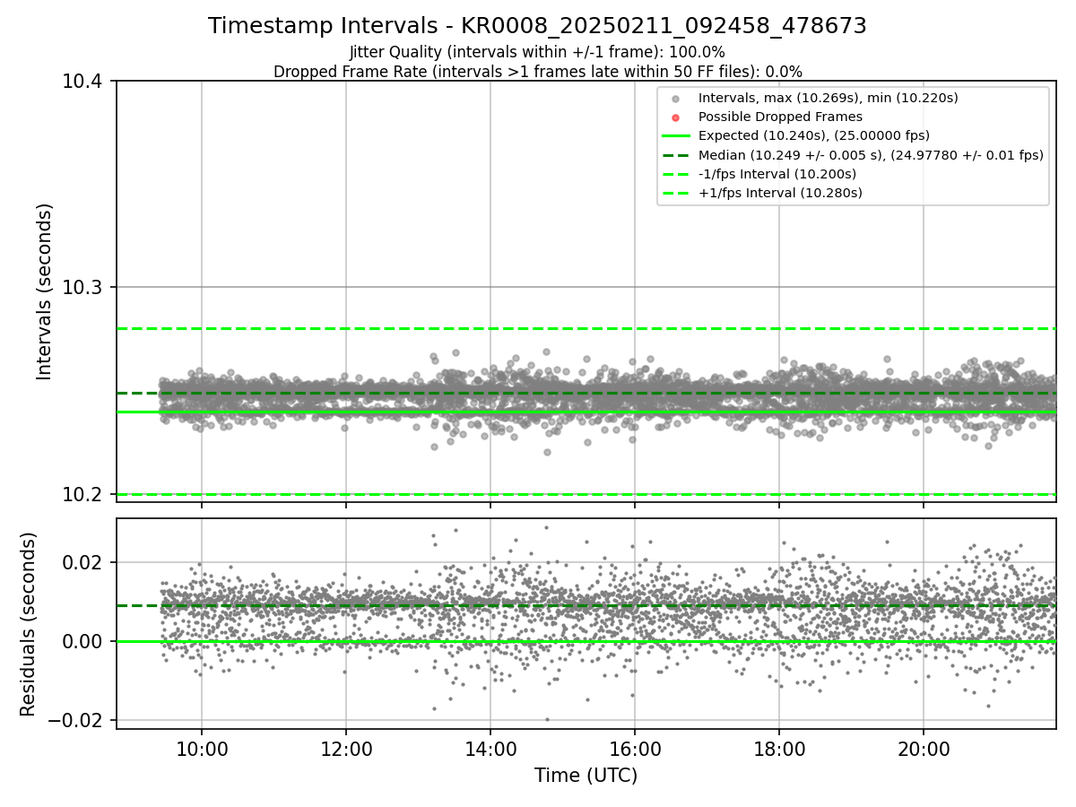Select the 'Jitter Quality' subtitle line

[537, 52]
